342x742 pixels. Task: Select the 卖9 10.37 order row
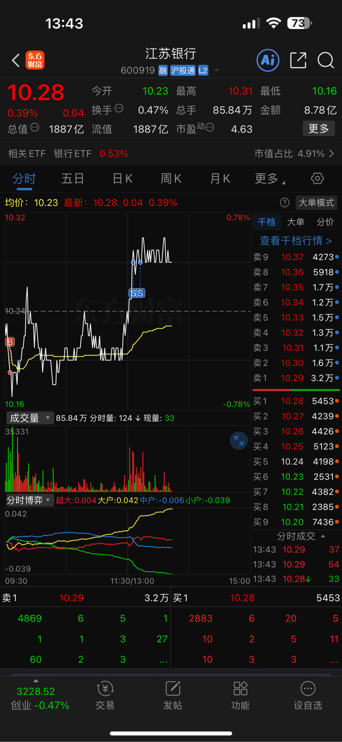296,257
